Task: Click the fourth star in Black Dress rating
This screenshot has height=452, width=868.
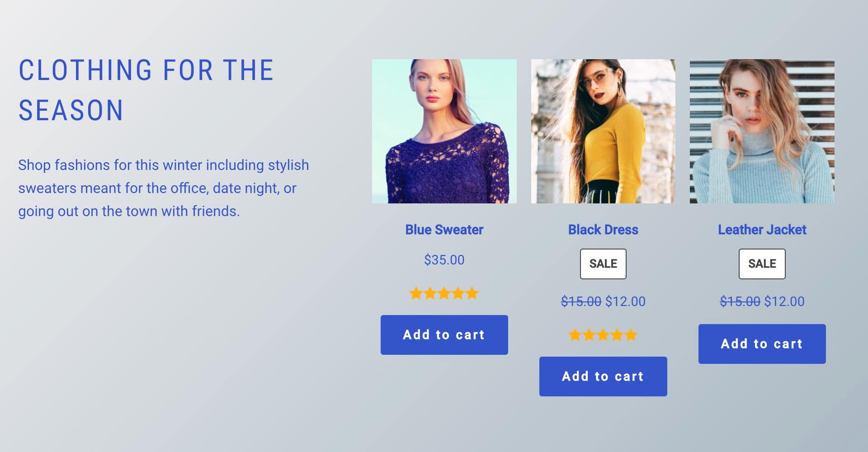Action: point(617,335)
